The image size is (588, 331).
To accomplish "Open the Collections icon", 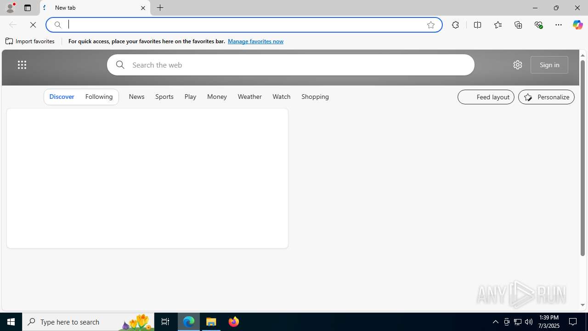I will (x=518, y=25).
